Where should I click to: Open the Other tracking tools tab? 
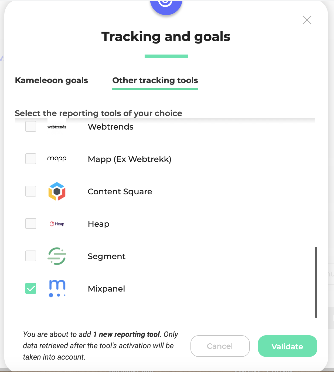[155, 80]
